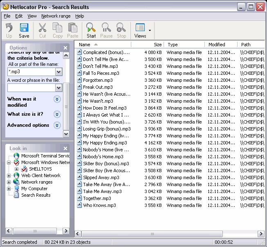This screenshot has width=267, height=247.
Task: Click the My Computer icon
Action: 16,189
